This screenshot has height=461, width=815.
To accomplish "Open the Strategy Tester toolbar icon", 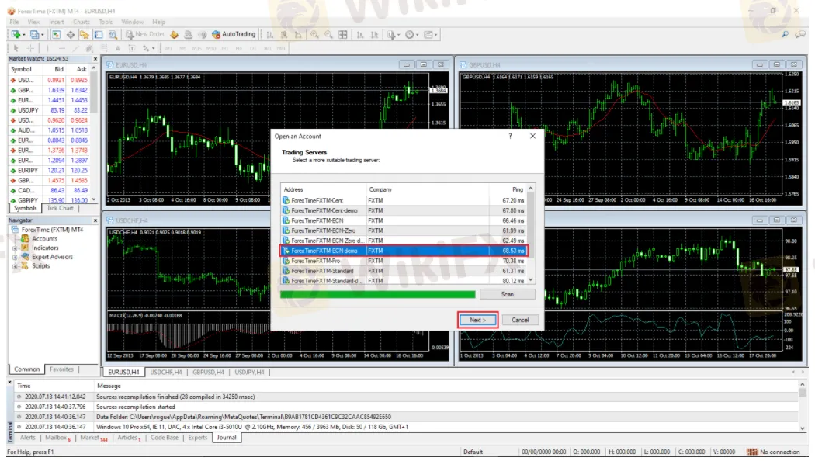I will (x=113, y=34).
